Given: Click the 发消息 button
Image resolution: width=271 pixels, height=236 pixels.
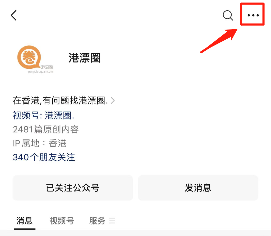Looking at the screenshot, I should coord(198,188).
